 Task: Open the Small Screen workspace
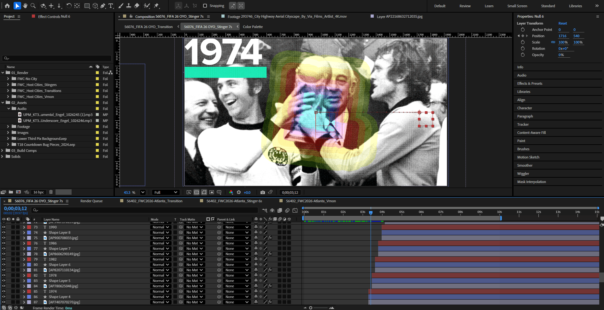tap(517, 6)
